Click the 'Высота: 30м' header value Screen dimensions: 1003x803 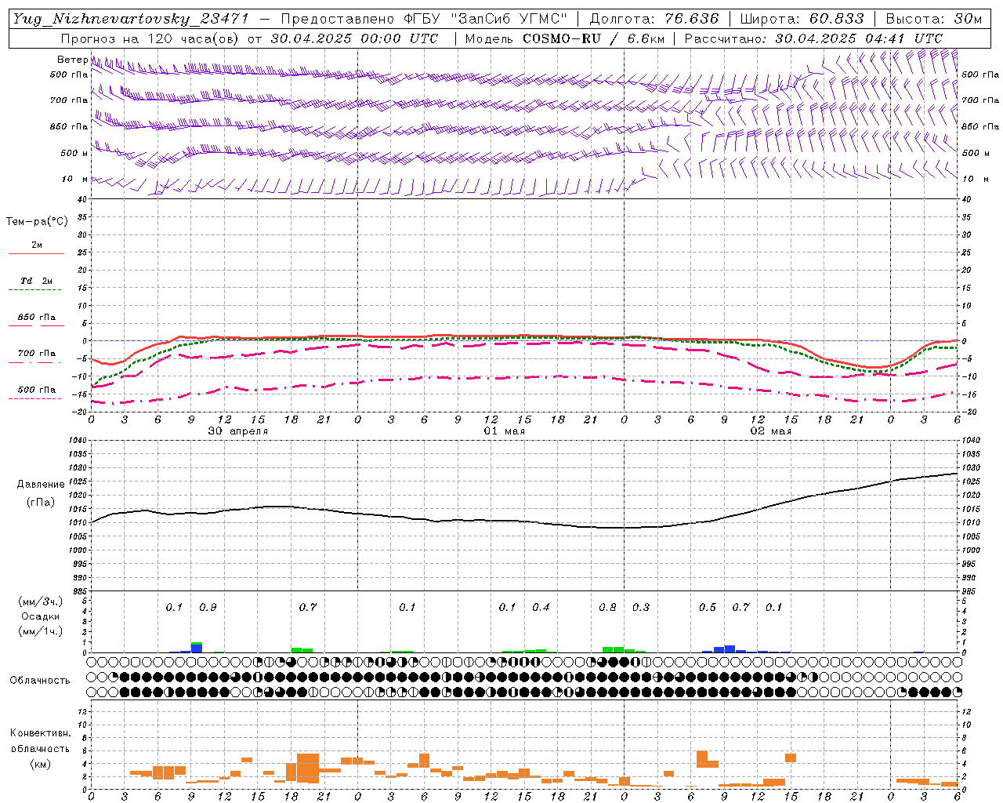tap(933, 19)
